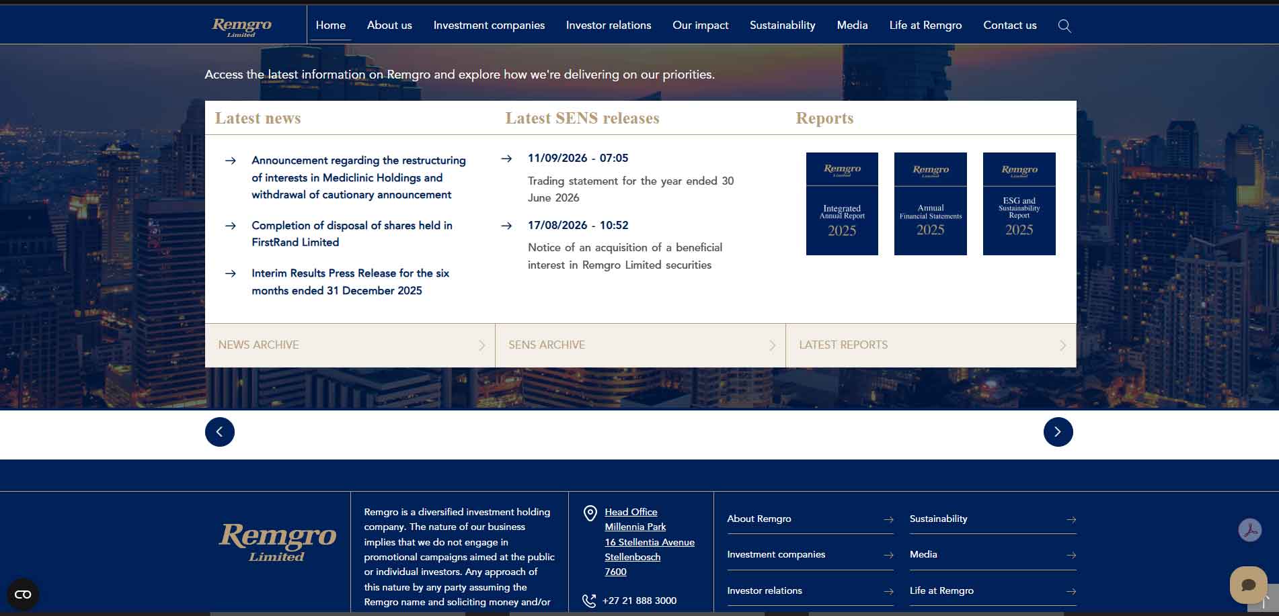Viewport: 1279px width, 616px height.
Task: Select the Home menu item
Action: click(x=331, y=26)
